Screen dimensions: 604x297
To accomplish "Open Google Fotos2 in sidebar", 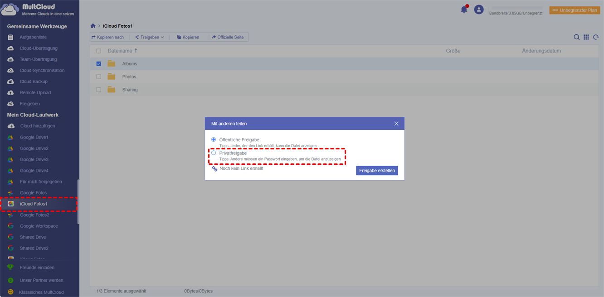I will click(x=34, y=215).
